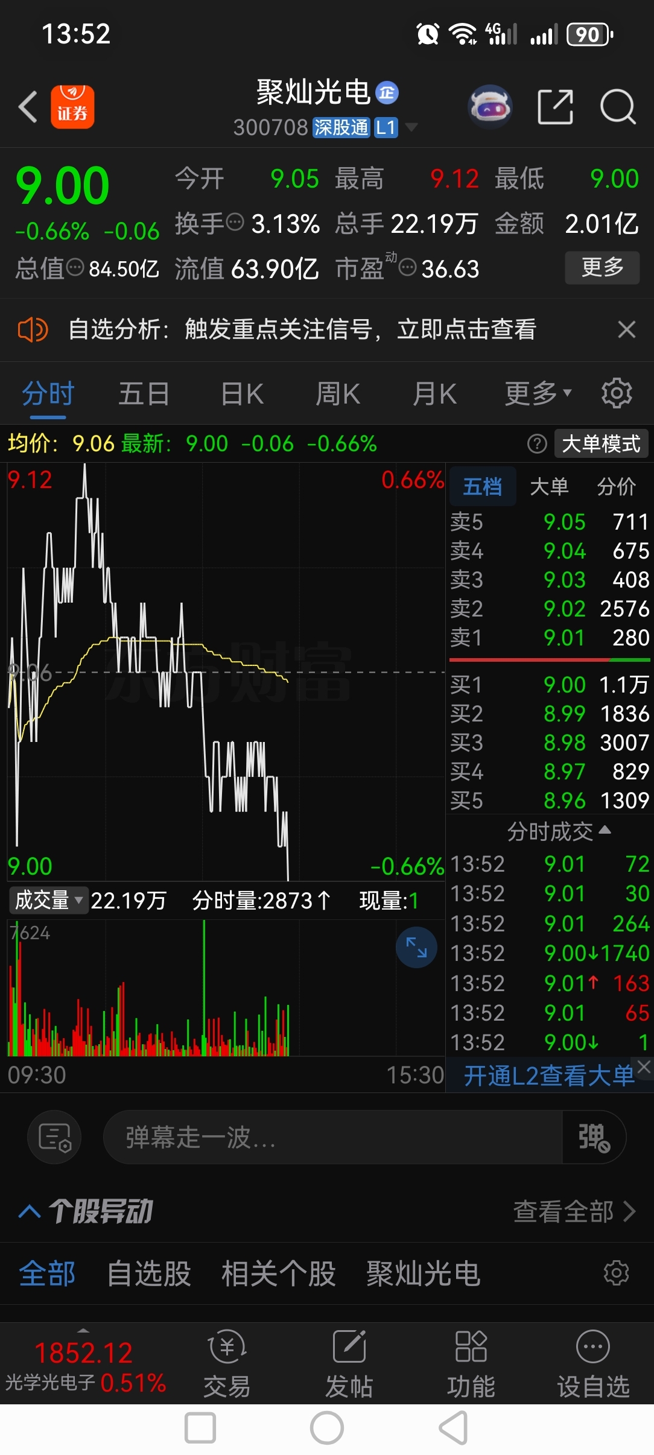This screenshot has width=654, height=1455.
Task: Open 开通L2查看大单 link
Action: click(x=548, y=1075)
